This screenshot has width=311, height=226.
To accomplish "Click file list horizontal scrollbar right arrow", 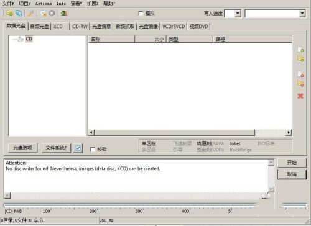I will click(289, 132).
